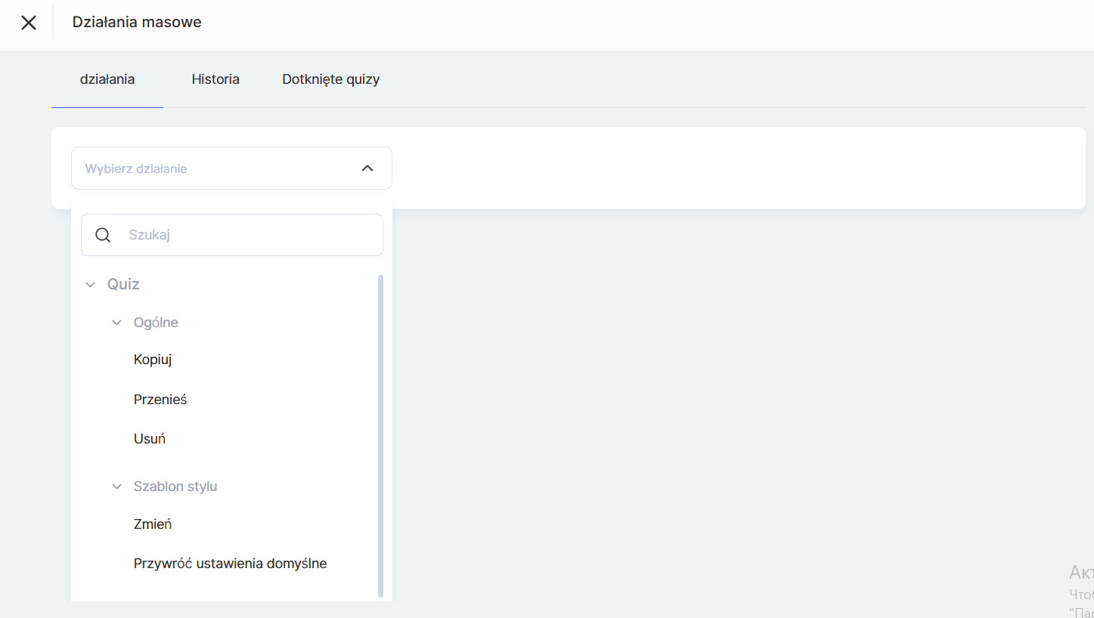This screenshot has width=1094, height=618.
Task: Close the Działania masowe panel
Action: [x=29, y=23]
